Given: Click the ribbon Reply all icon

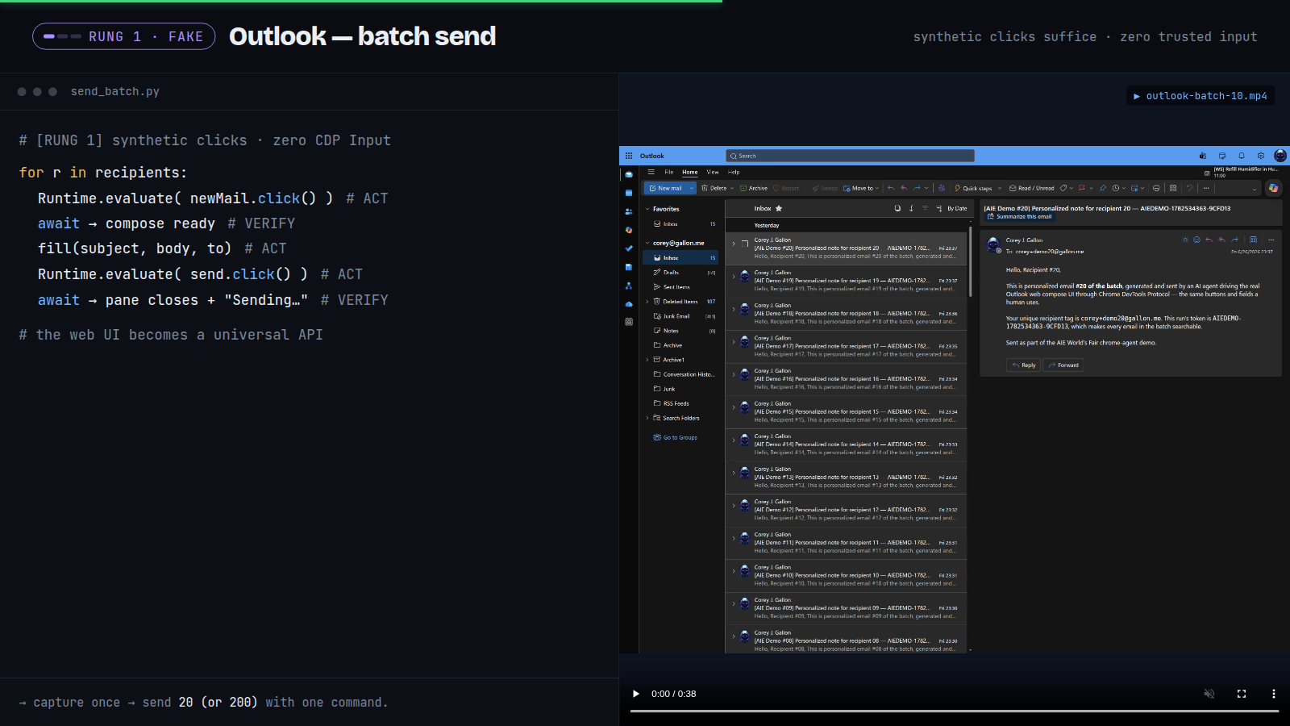Looking at the screenshot, I should pyautogui.click(x=904, y=188).
